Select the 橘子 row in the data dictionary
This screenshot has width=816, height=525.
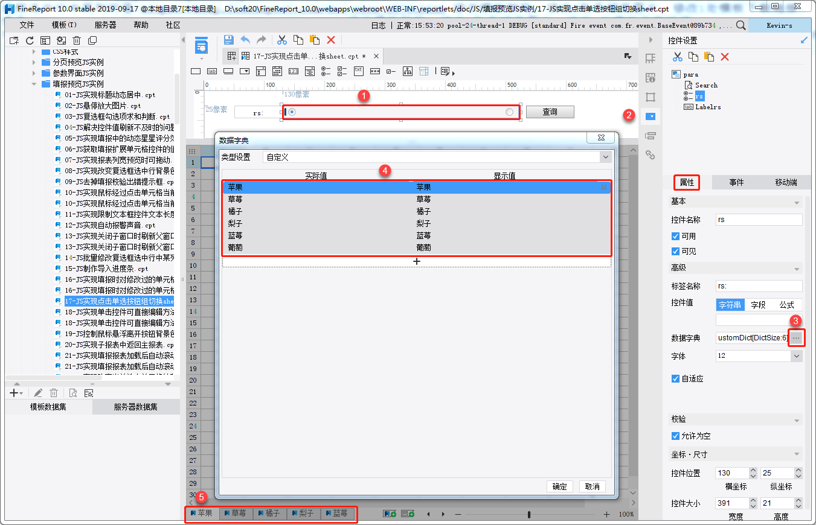tap(417, 211)
